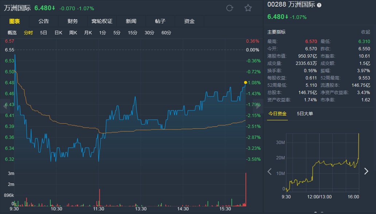Click the 万洲国际 title at top left
376x214 pixels.
pos(17,8)
